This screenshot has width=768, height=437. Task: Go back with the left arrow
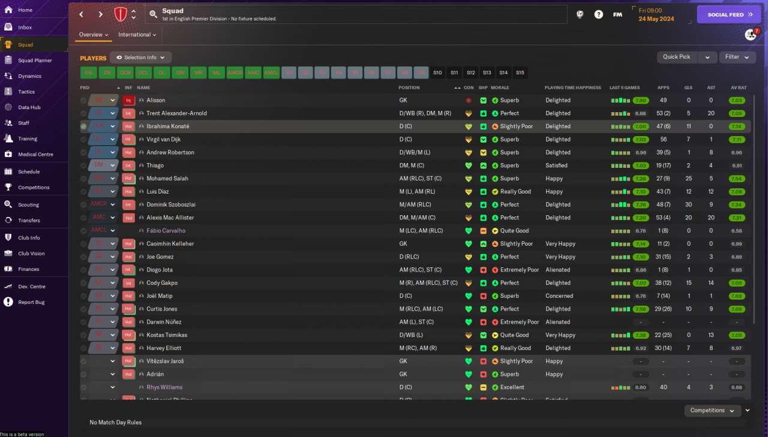(82, 14)
